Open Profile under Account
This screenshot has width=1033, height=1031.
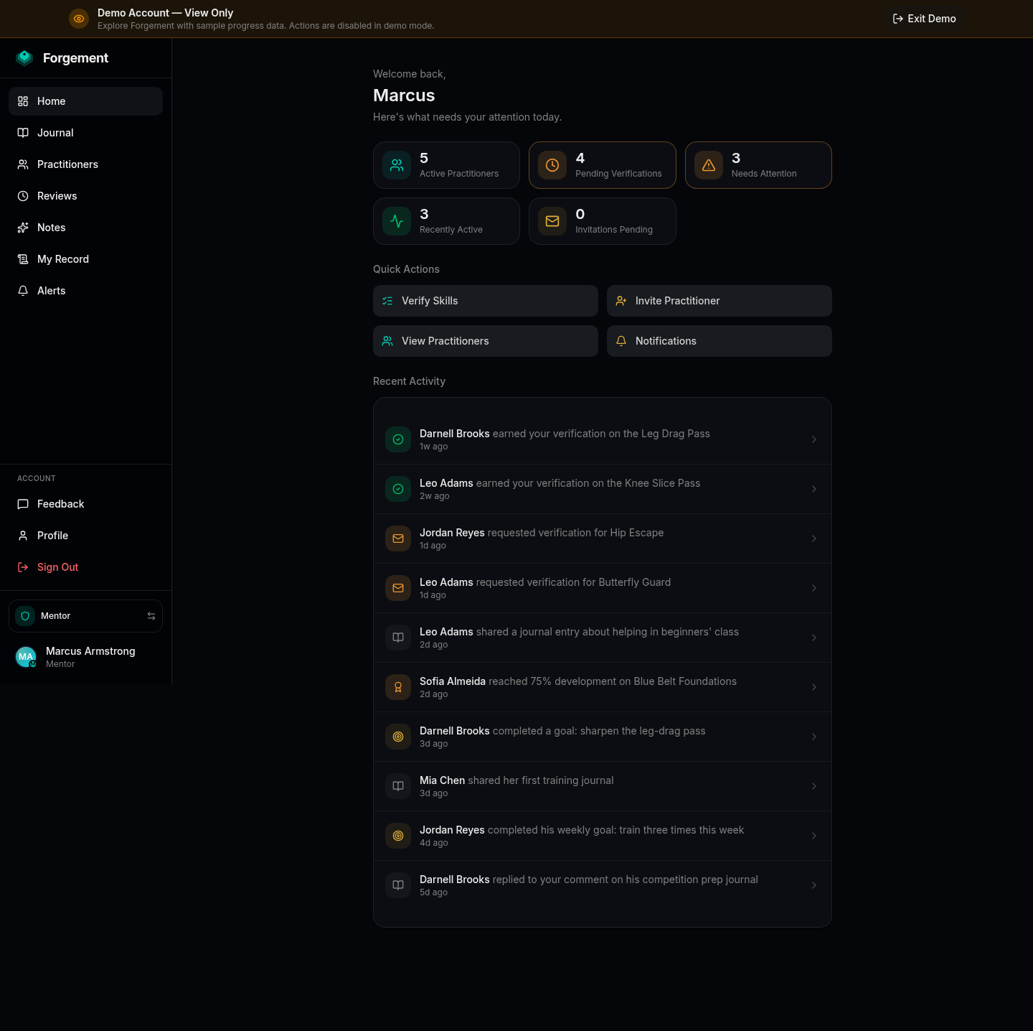coord(85,536)
